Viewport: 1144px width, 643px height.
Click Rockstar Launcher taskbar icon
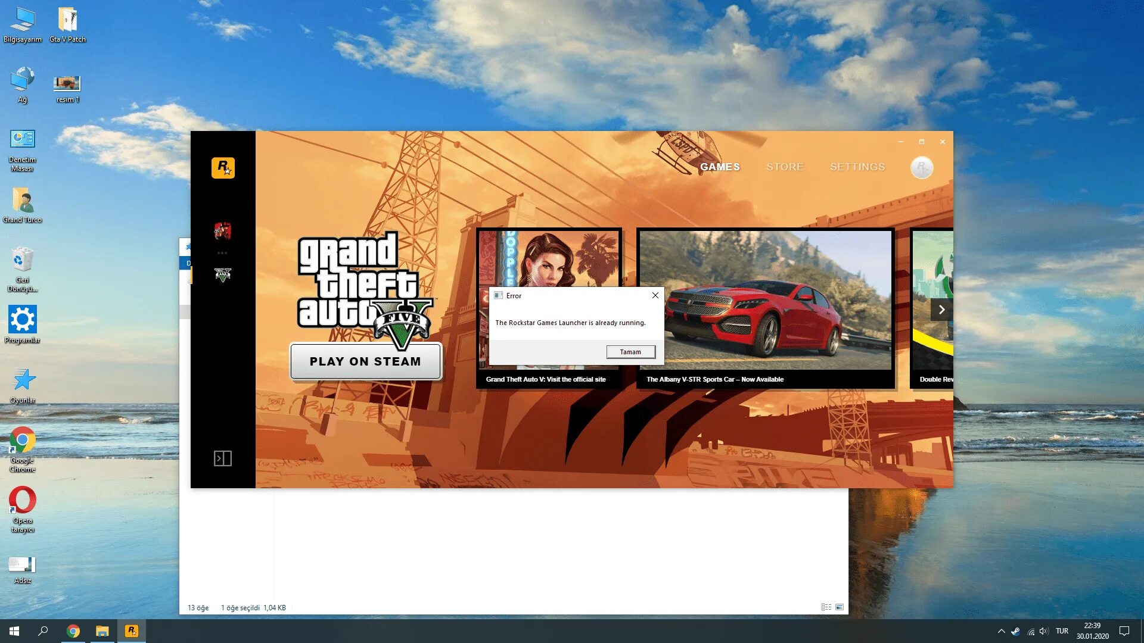(132, 631)
